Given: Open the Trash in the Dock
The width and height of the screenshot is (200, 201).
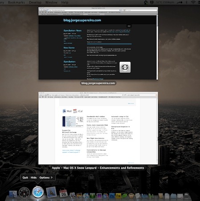Looking at the screenshot, I should [x=187, y=196].
